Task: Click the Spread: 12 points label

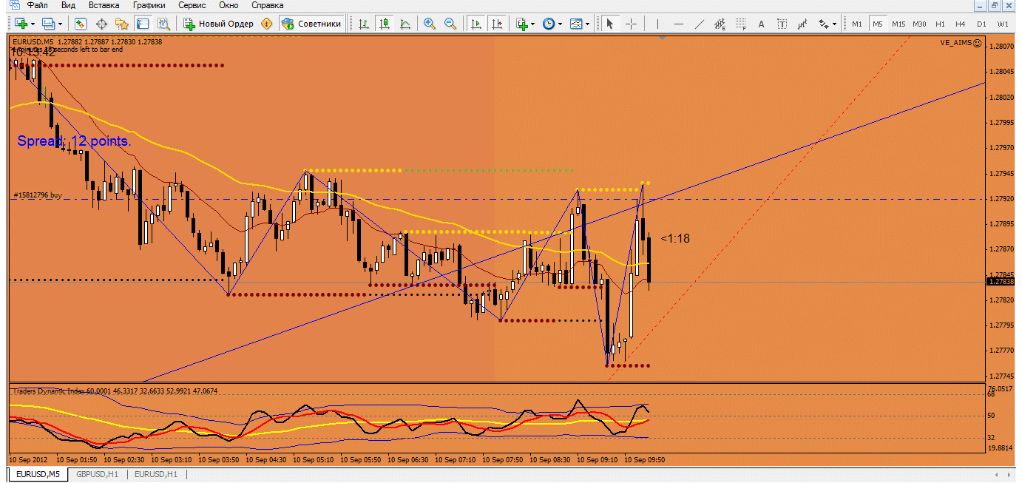Action: pyautogui.click(x=74, y=141)
